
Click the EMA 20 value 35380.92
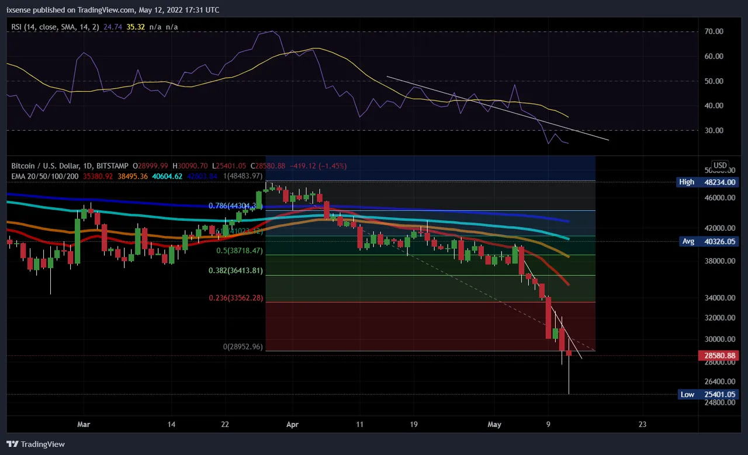(98, 176)
